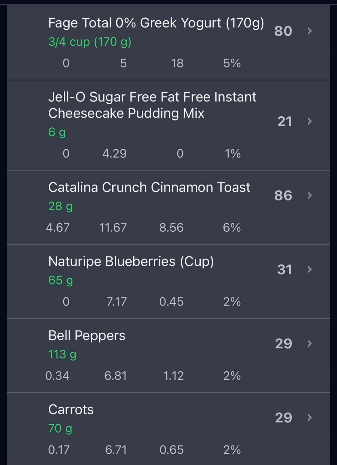Tap the 80 calorie count for yogurt

(283, 31)
